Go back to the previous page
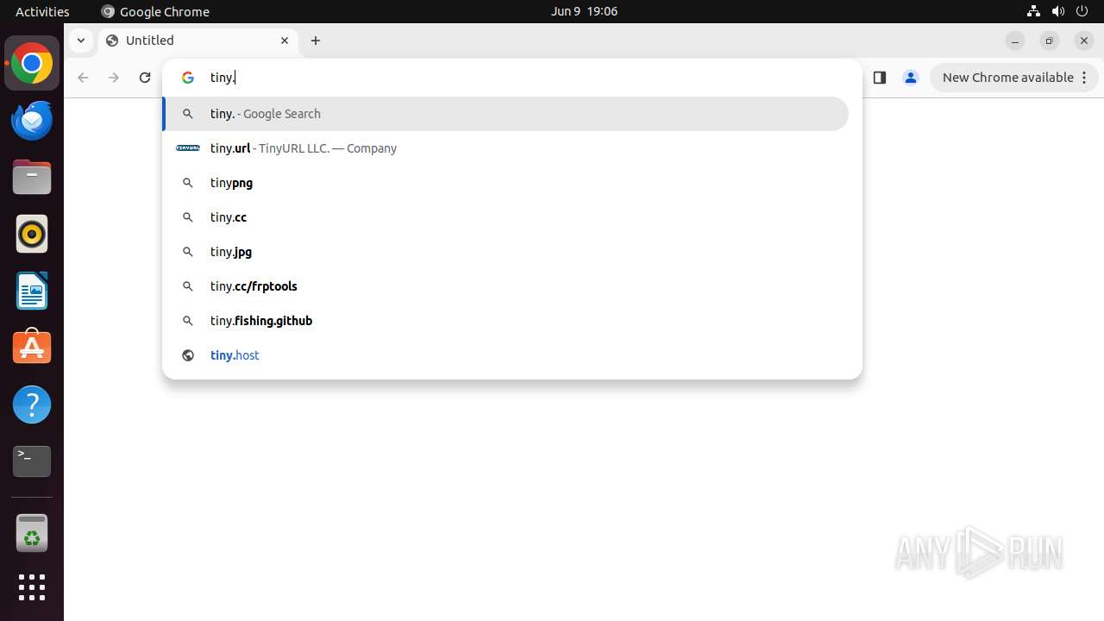The image size is (1104, 621). [83, 78]
